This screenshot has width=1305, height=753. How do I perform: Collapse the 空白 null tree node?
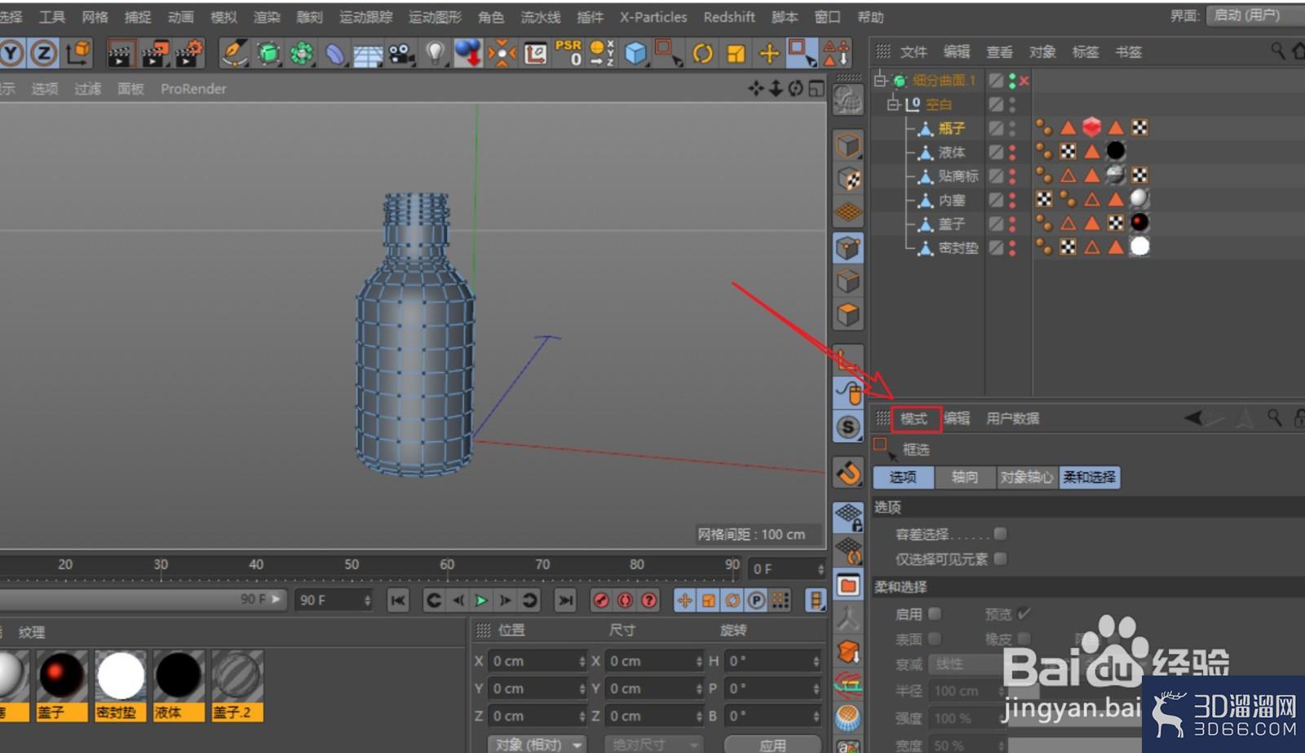tap(893, 104)
